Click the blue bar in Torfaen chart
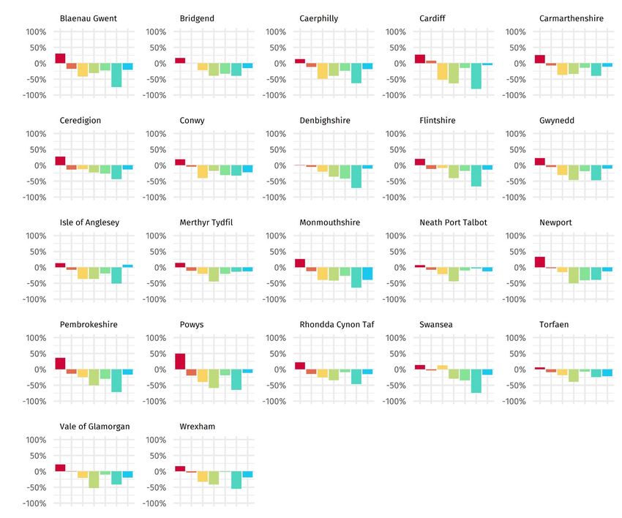The height and width of the screenshot is (518, 622). click(607, 372)
